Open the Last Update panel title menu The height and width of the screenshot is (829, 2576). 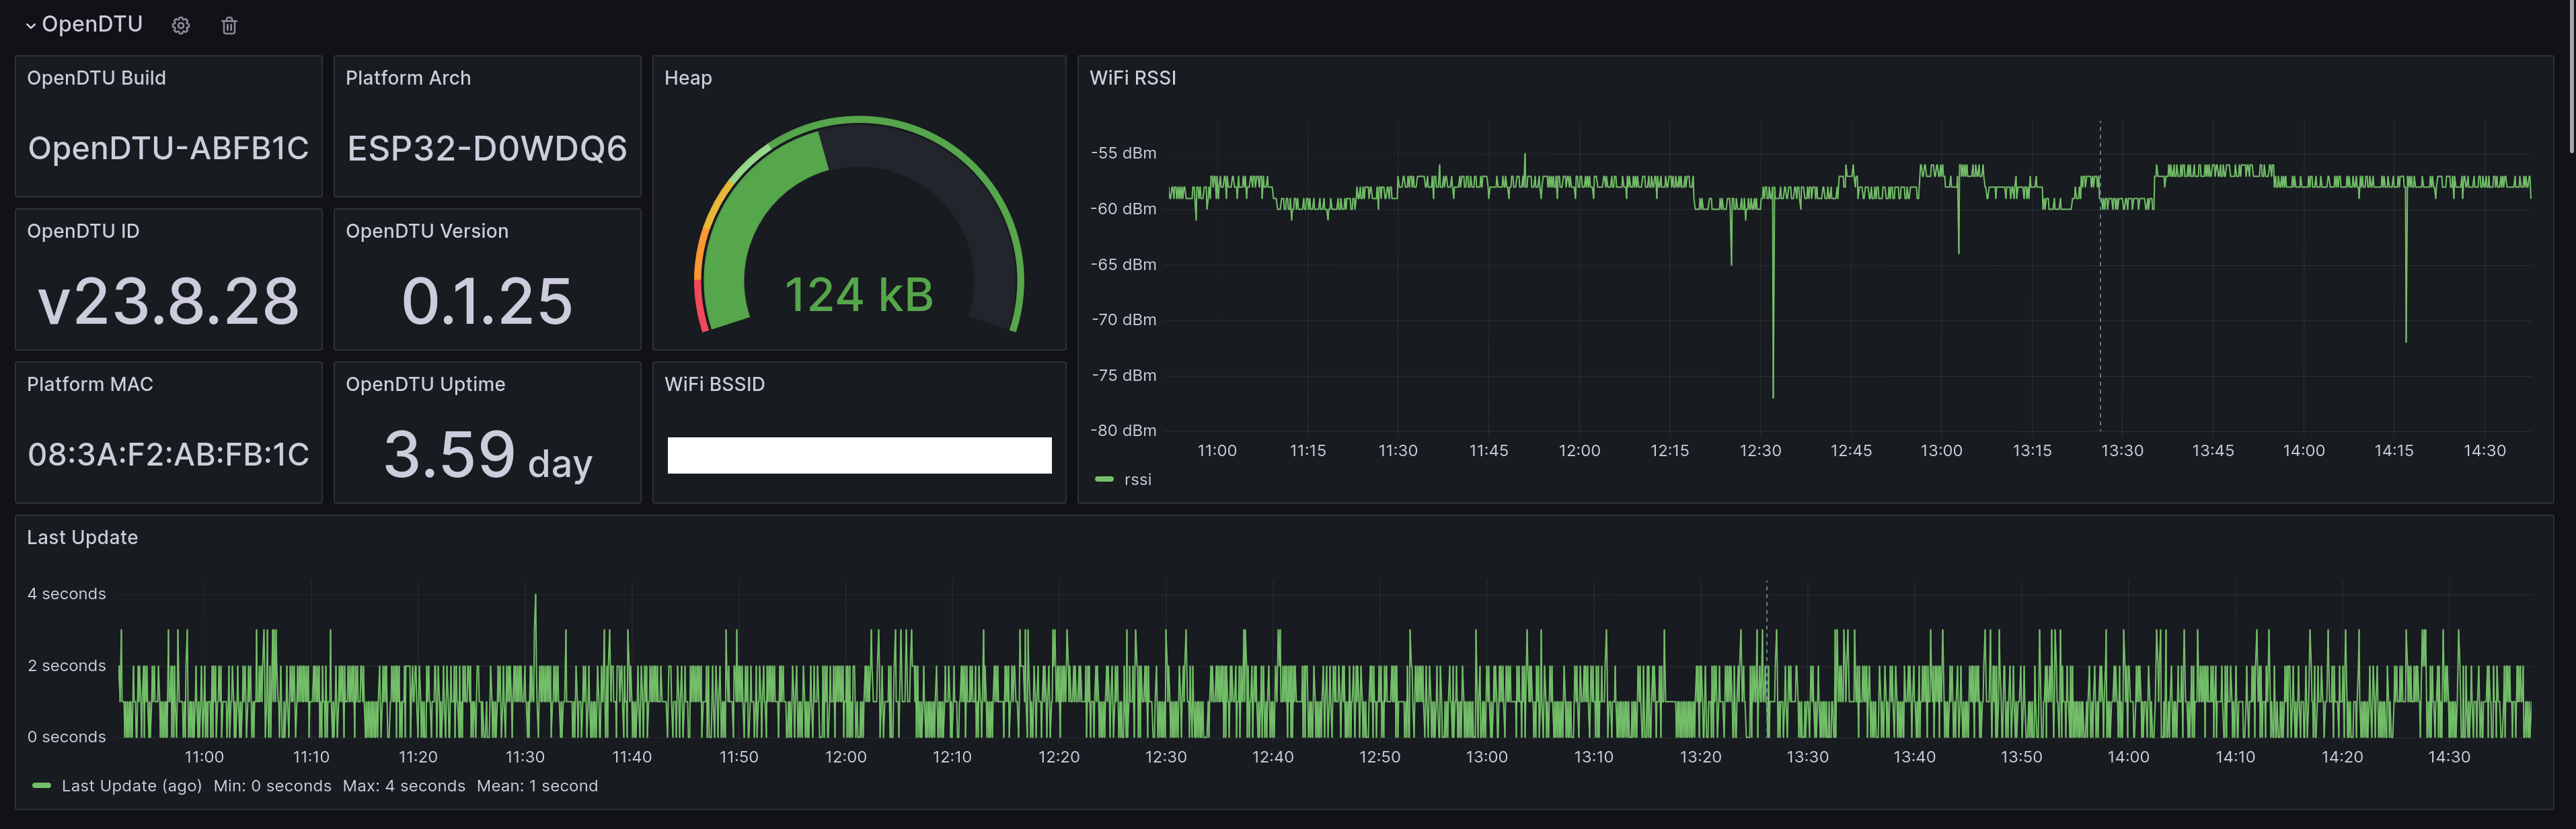click(x=82, y=537)
